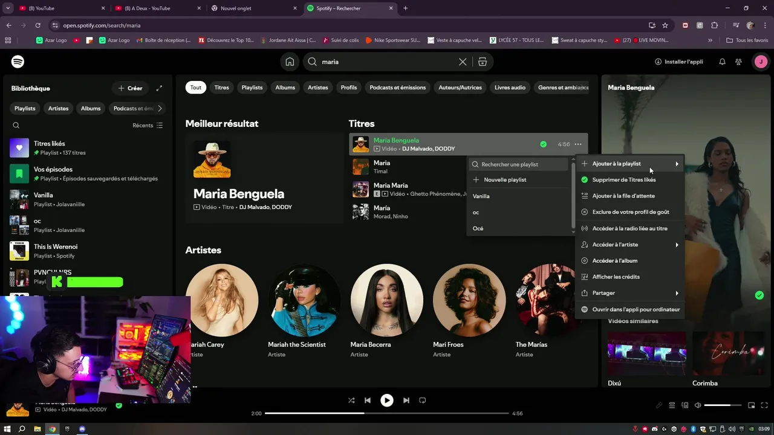Image resolution: width=774 pixels, height=435 pixels.
Task: Clear the search field with the X
Action: pyautogui.click(x=463, y=62)
